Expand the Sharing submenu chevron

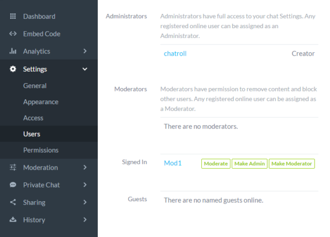pyautogui.click(x=85, y=202)
